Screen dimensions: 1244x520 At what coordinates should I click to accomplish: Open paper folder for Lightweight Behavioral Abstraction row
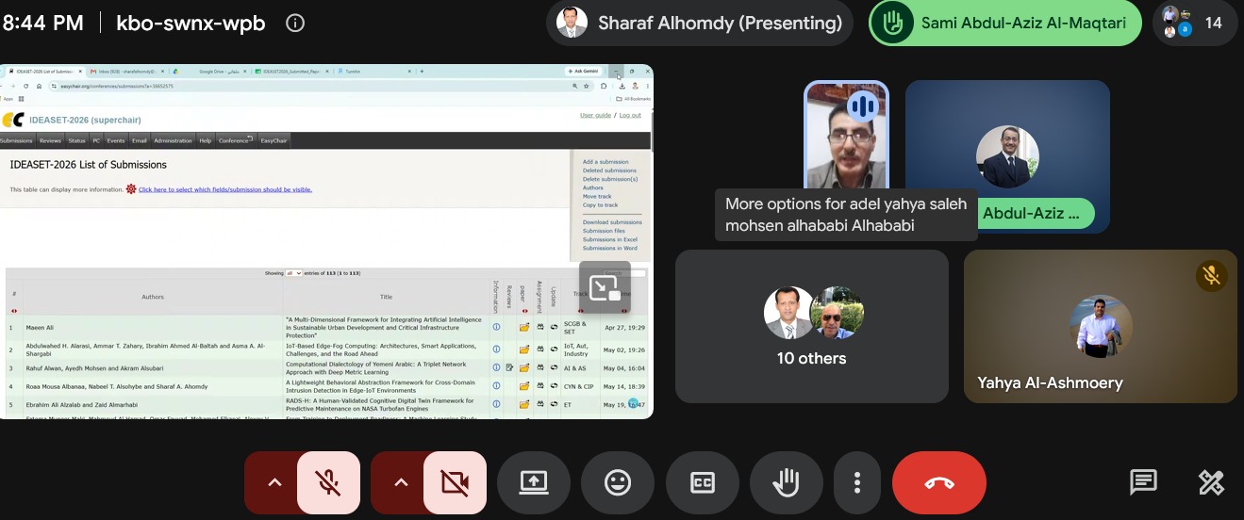tap(524, 386)
